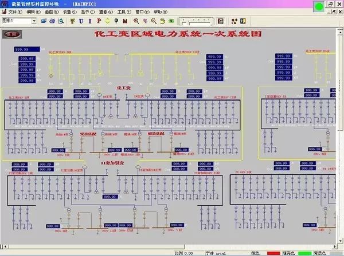Click the bold U toolbar icon
Screen dimensions: 344x256
click(x=81, y=21)
